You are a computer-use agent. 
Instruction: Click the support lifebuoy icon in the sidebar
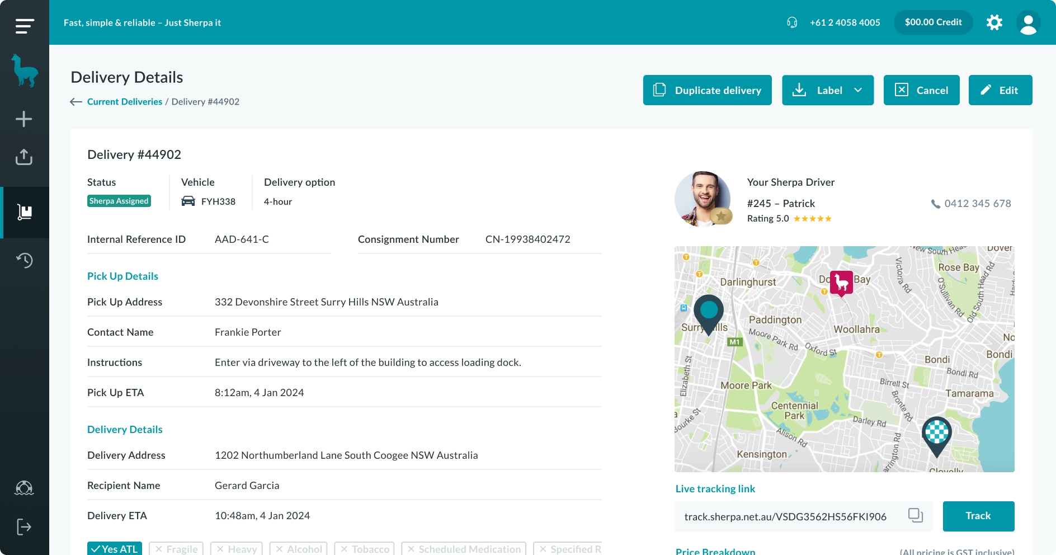pos(24,488)
